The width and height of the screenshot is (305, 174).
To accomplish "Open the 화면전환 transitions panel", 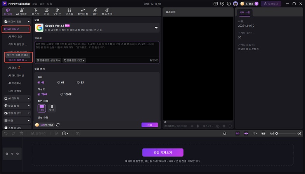I will (x=83, y=12).
